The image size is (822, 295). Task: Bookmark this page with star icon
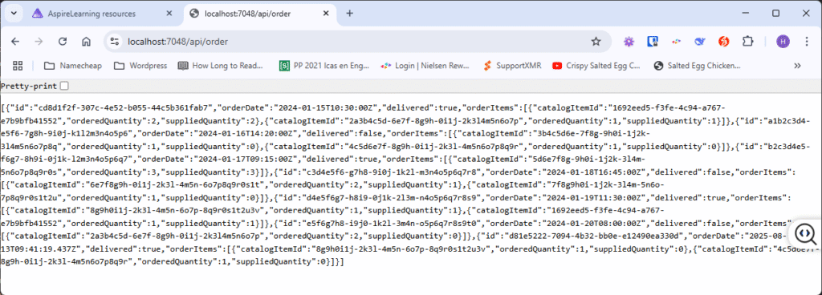point(596,42)
